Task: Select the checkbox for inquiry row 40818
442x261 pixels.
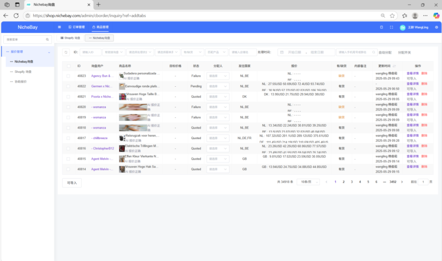Action: click(68, 128)
